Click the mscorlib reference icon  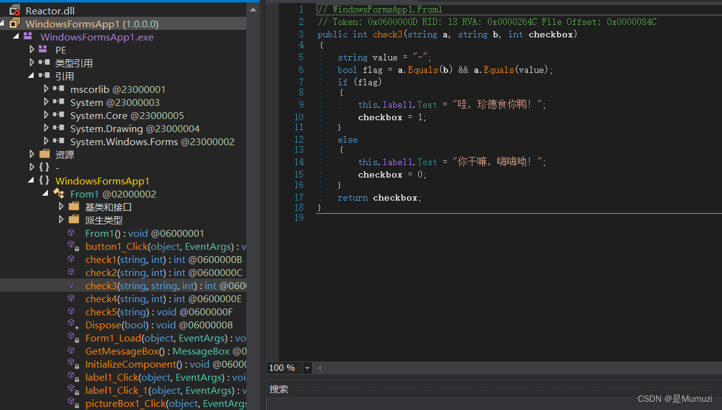point(59,88)
